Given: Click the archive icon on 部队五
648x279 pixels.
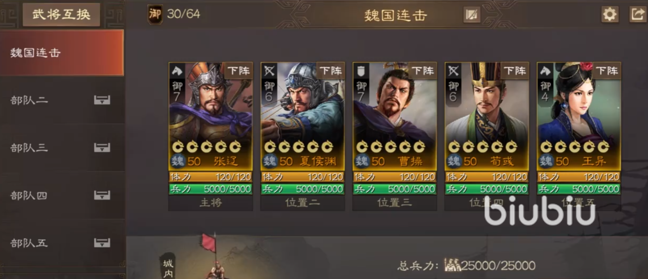Looking at the screenshot, I should (102, 243).
